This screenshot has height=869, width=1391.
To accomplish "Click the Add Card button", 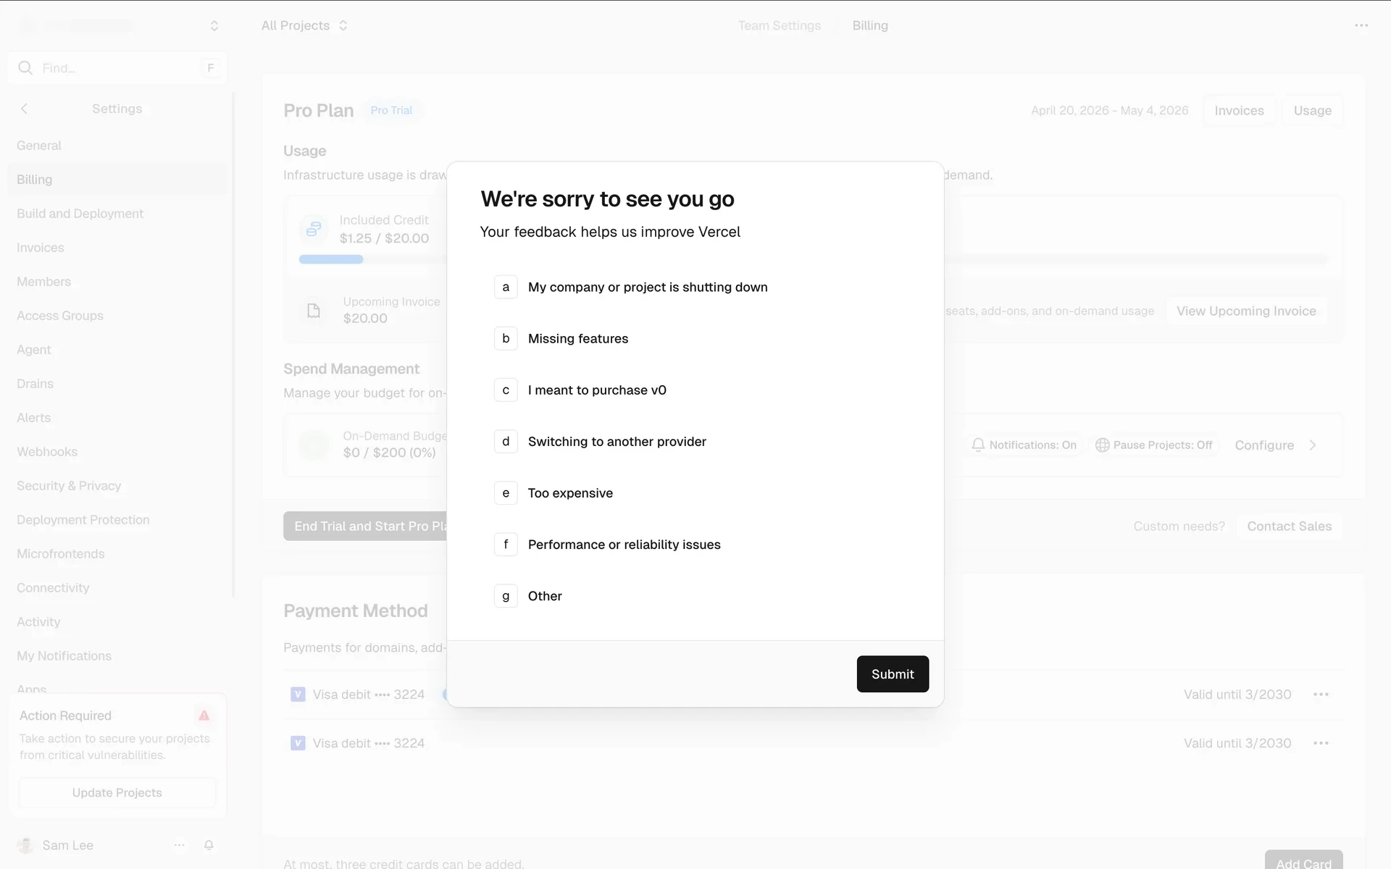I will [x=1303, y=860].
